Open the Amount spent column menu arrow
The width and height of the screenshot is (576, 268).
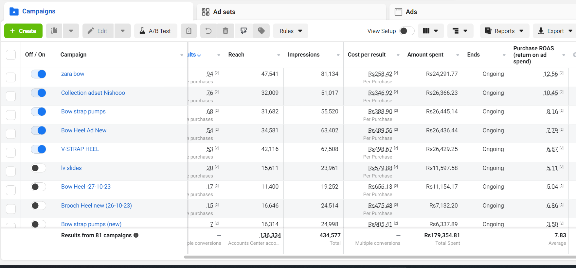coord(458,55)
